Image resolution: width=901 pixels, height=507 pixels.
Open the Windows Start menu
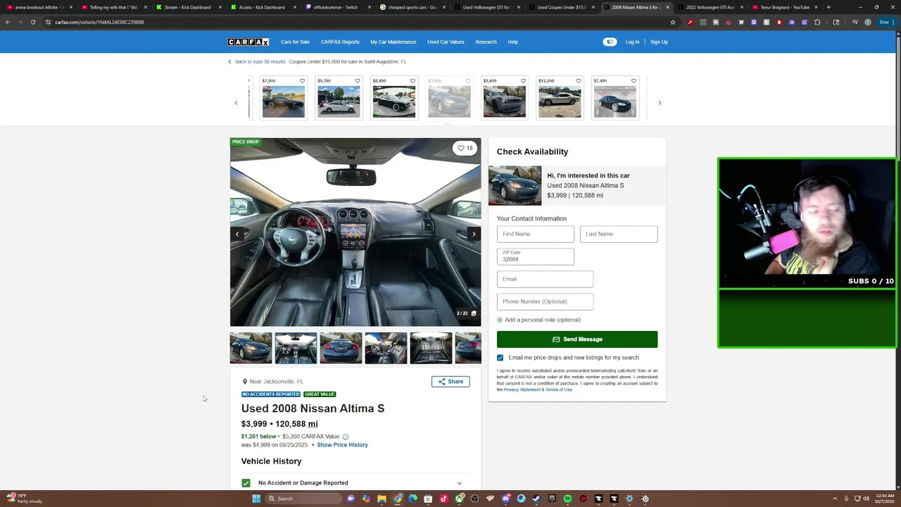pos(256,499)
